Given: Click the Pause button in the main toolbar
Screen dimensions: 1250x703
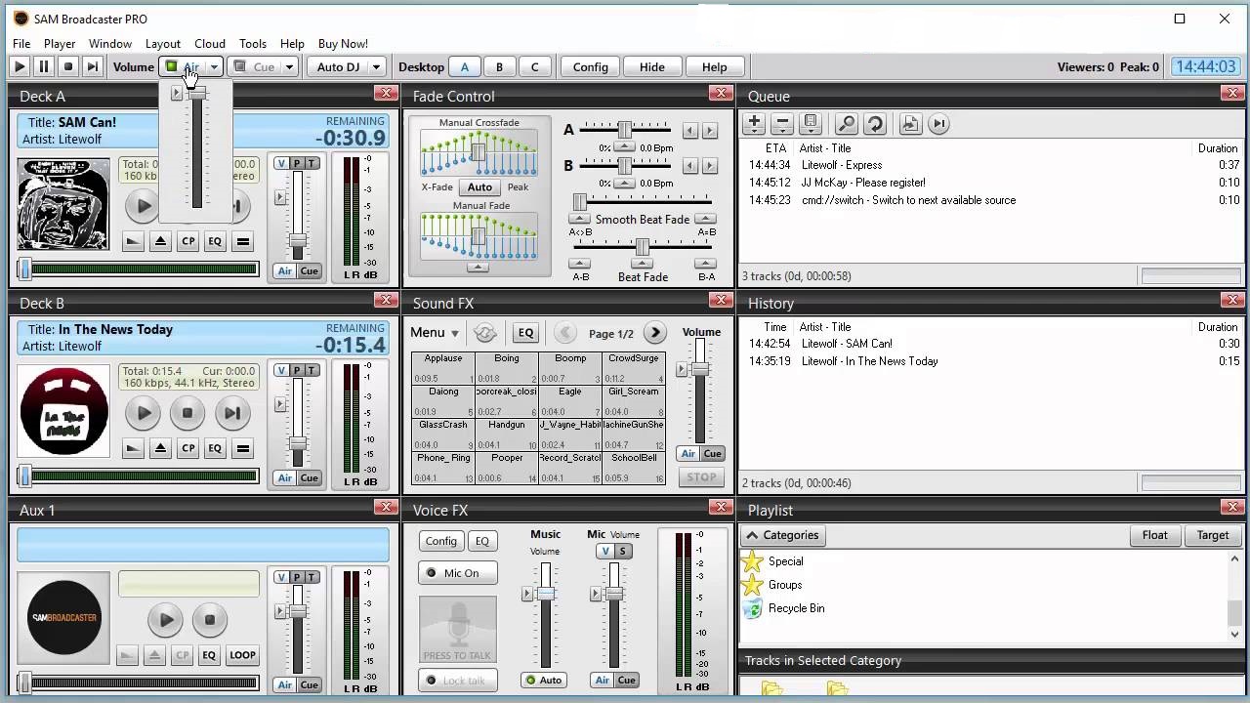Looking at the screenshot, I should 43,66.
